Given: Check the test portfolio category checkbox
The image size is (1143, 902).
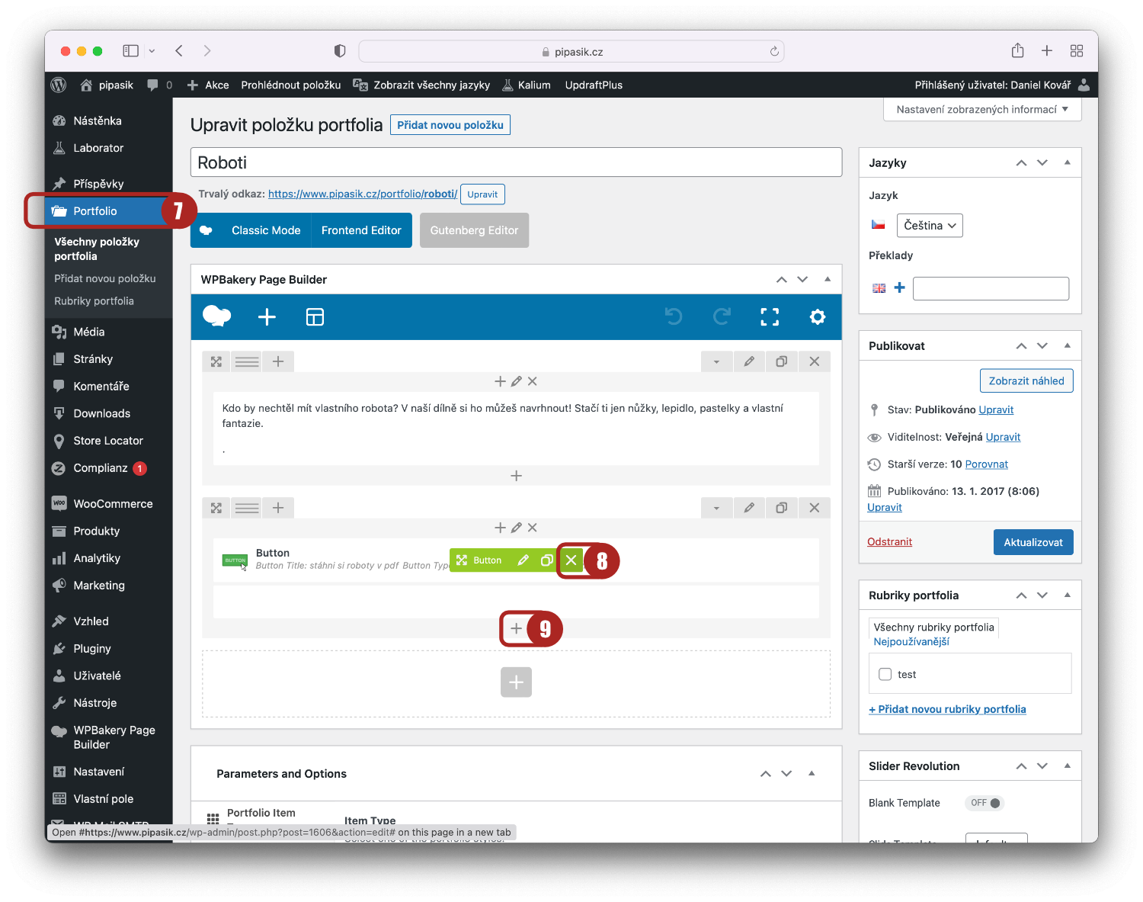Looking at the screenshot, I should pos(885,675).
